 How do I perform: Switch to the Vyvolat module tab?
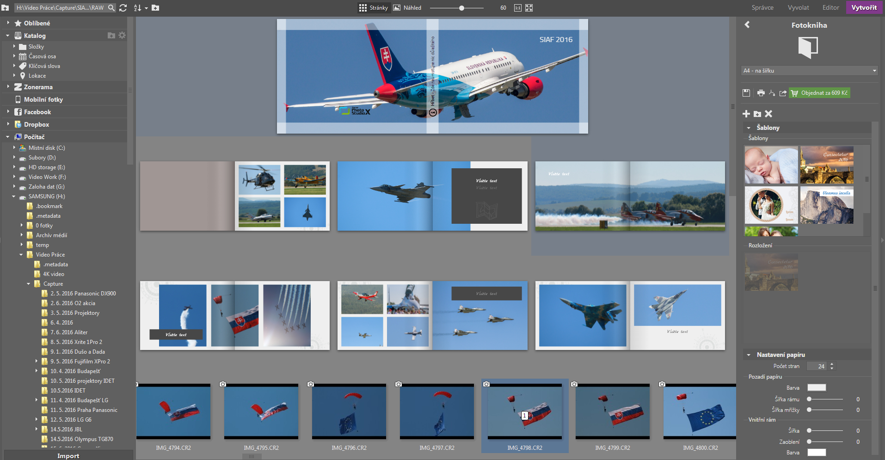(x=798, y=7)
